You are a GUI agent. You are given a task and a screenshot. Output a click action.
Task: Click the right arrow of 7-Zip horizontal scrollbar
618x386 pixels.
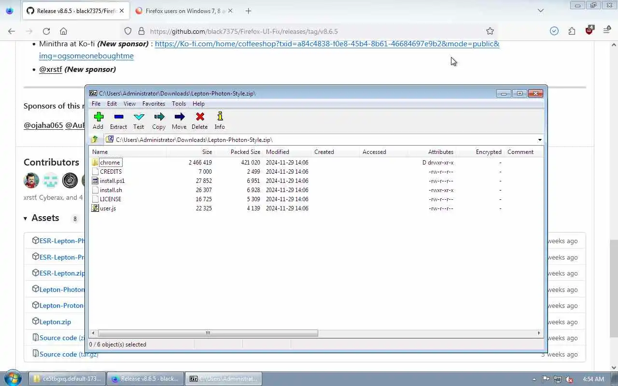coord(539,333)
